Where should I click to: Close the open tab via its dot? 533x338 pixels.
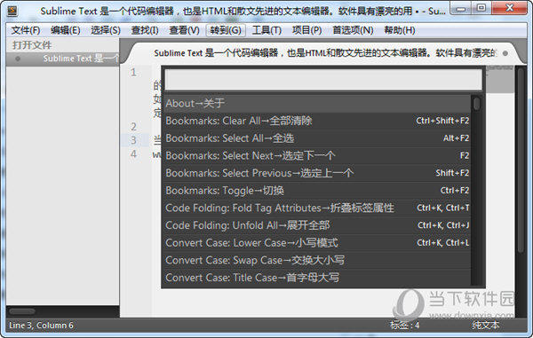505,53
